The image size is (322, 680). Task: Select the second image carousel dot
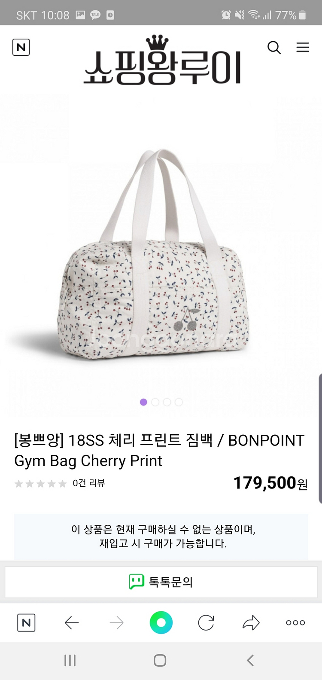pyautogui.click(x=155, y=402)
